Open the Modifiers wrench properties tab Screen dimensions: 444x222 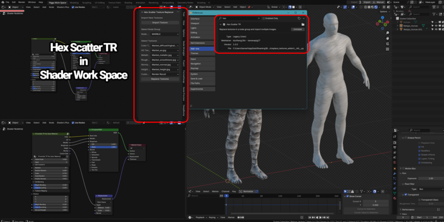[x=395, y=173]
